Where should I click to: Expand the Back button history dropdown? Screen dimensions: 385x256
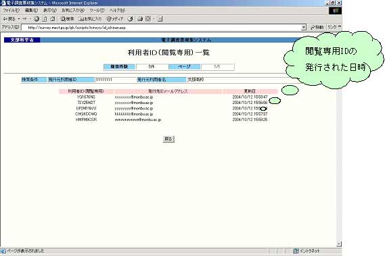pyautogui.click(x=19, y=19)
